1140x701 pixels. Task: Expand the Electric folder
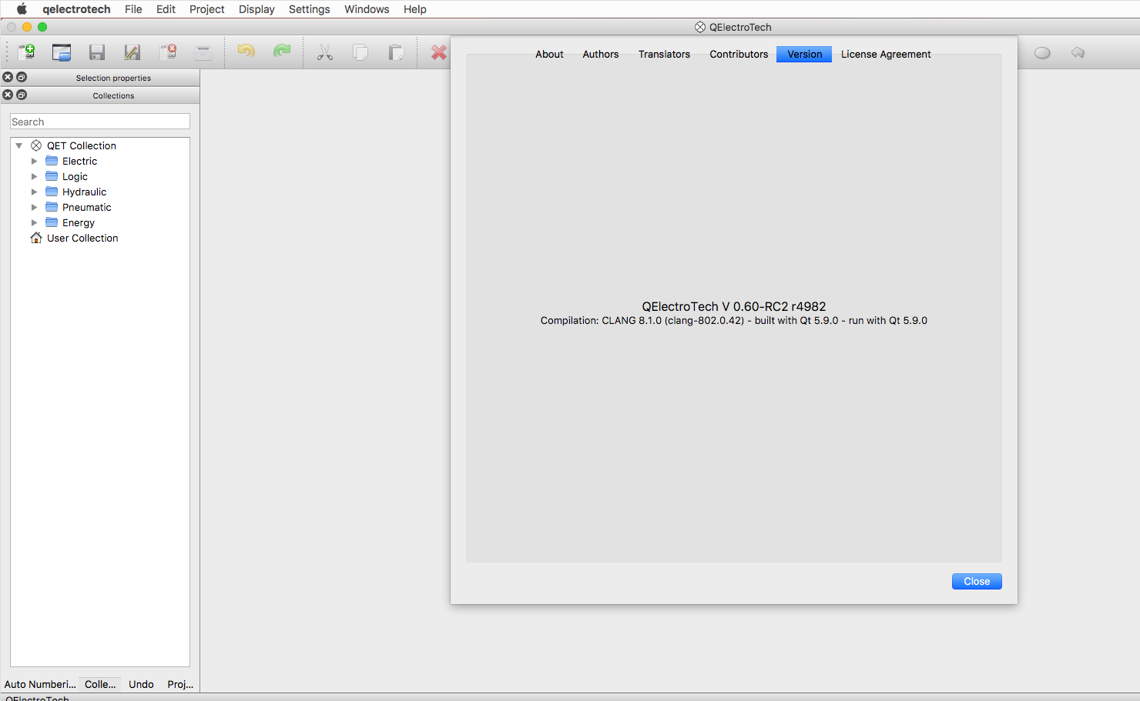point(34,161)
